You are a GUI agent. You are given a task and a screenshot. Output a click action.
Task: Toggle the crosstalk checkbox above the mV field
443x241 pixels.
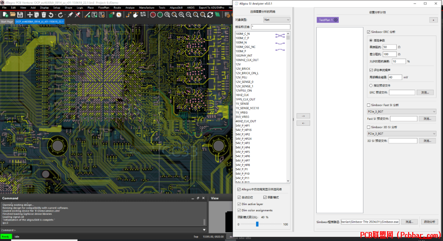[x=371, y=70]
